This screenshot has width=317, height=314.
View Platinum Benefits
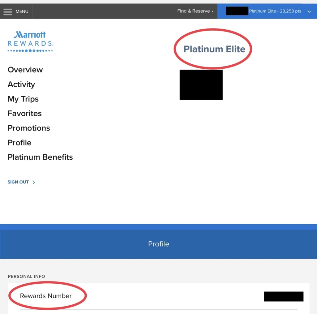[x=40, y=157]
